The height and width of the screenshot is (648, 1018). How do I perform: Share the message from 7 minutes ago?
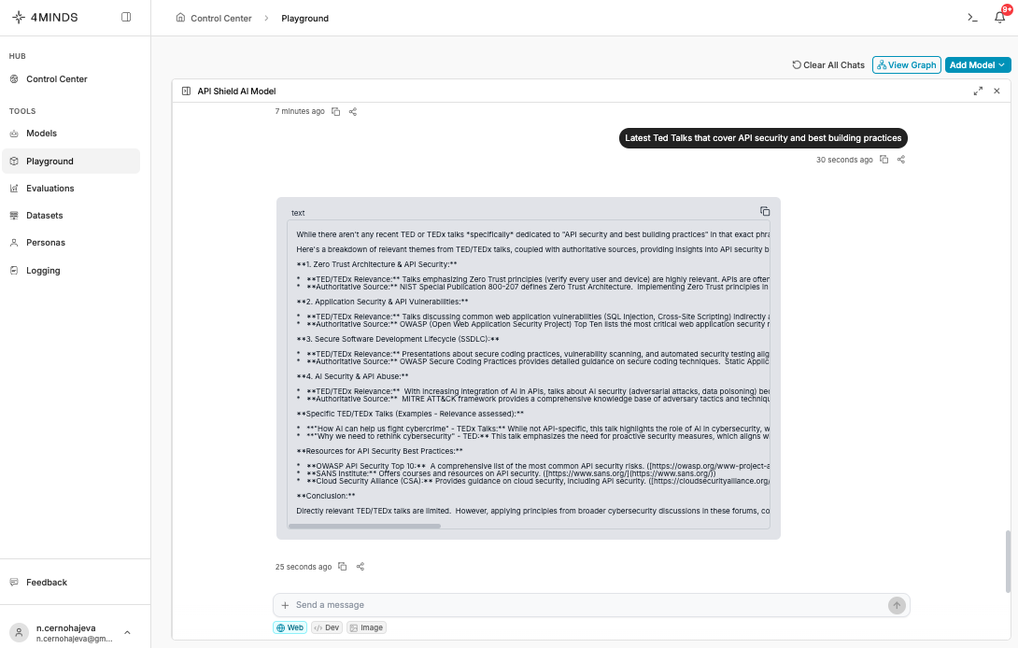point(352,112)
